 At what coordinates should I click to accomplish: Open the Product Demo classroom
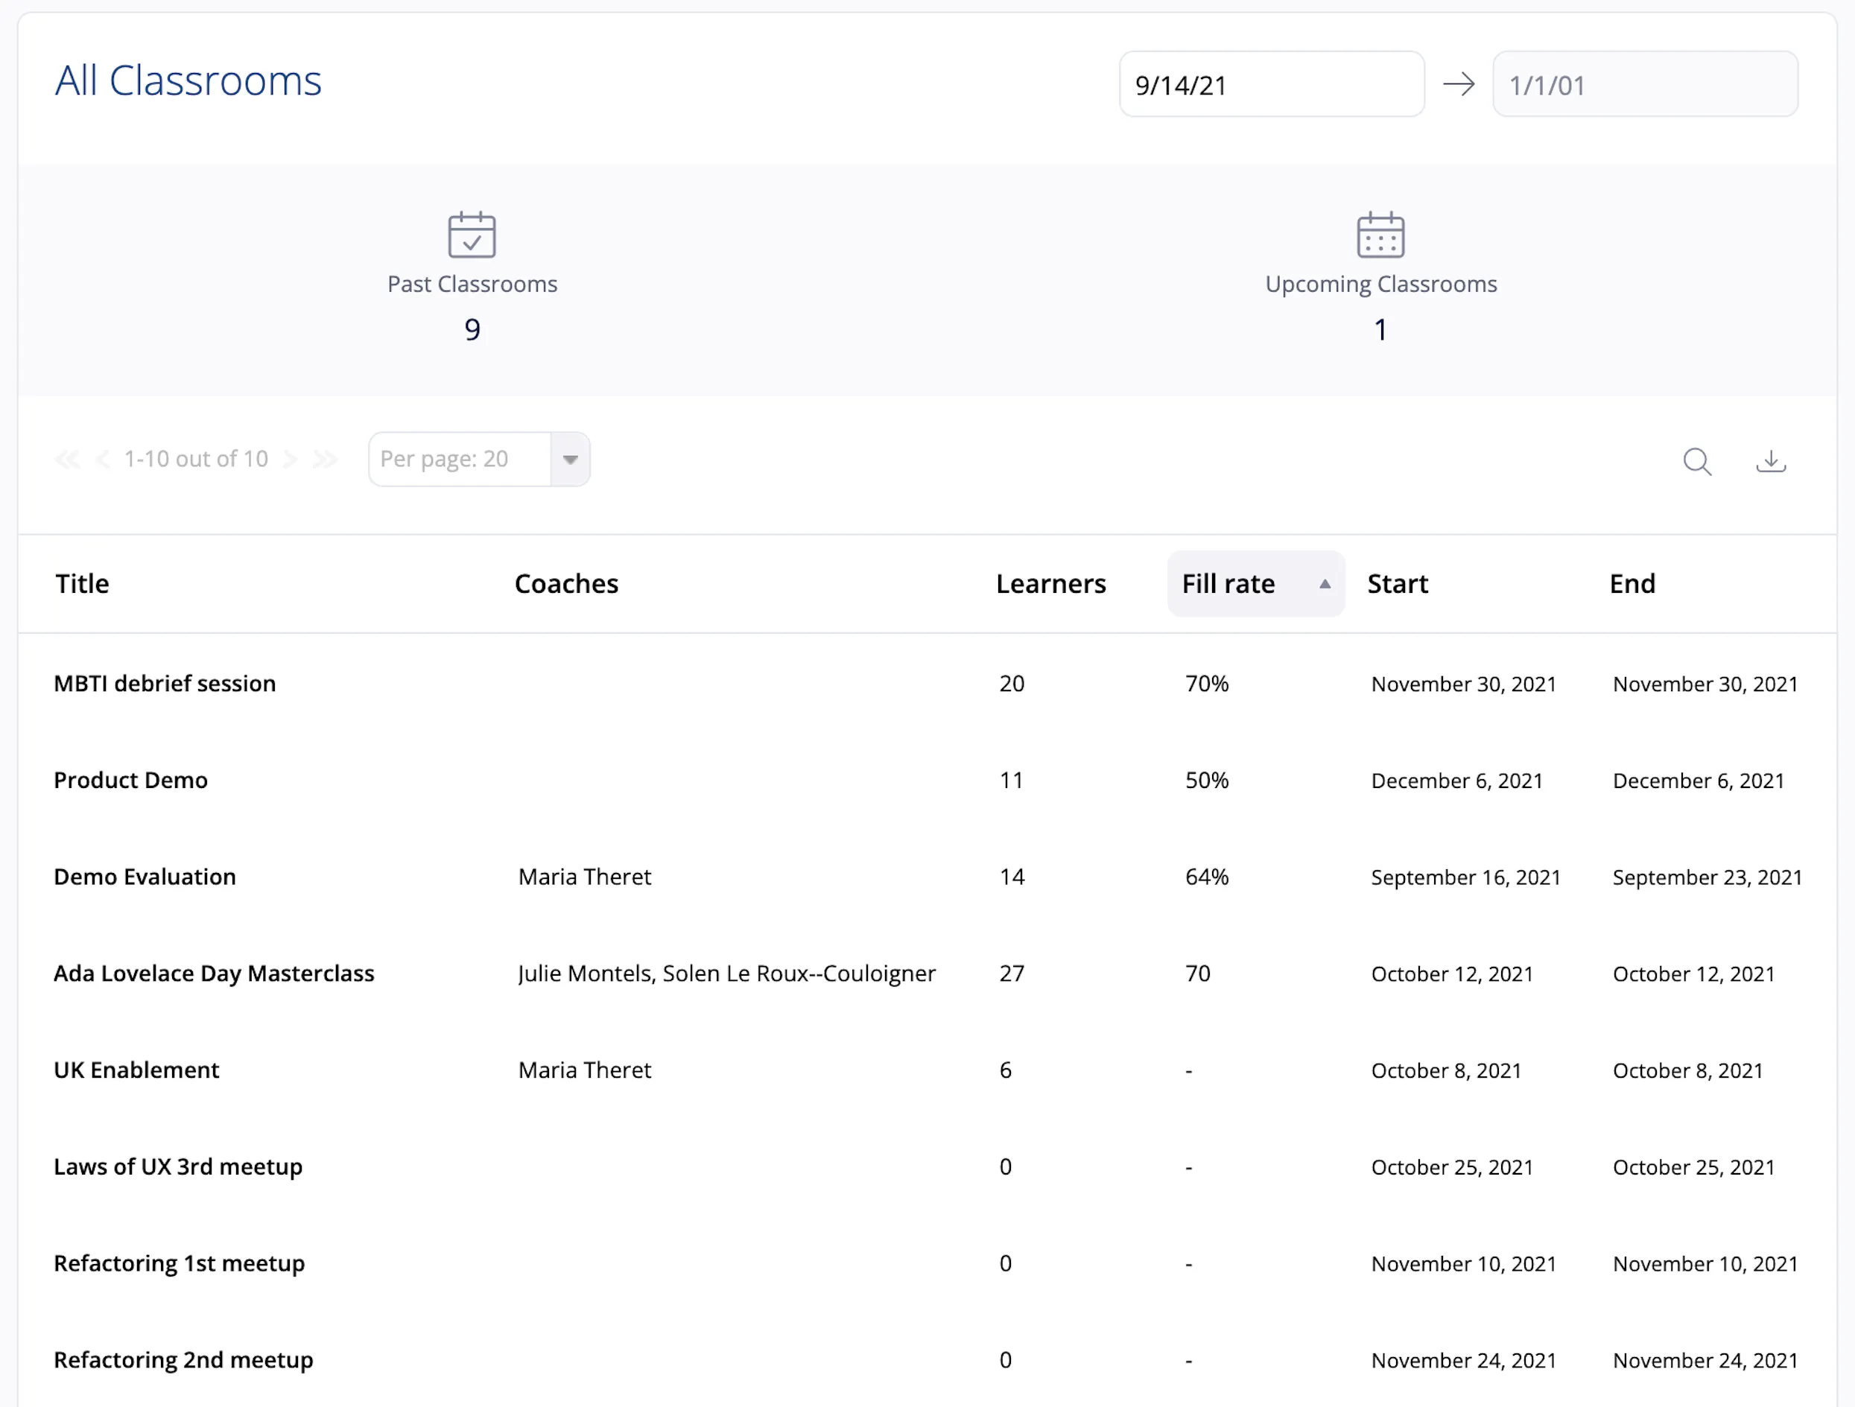point(131,780)
